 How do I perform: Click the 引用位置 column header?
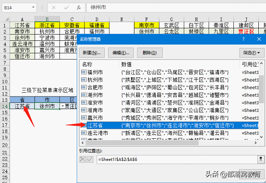point(249,64)
